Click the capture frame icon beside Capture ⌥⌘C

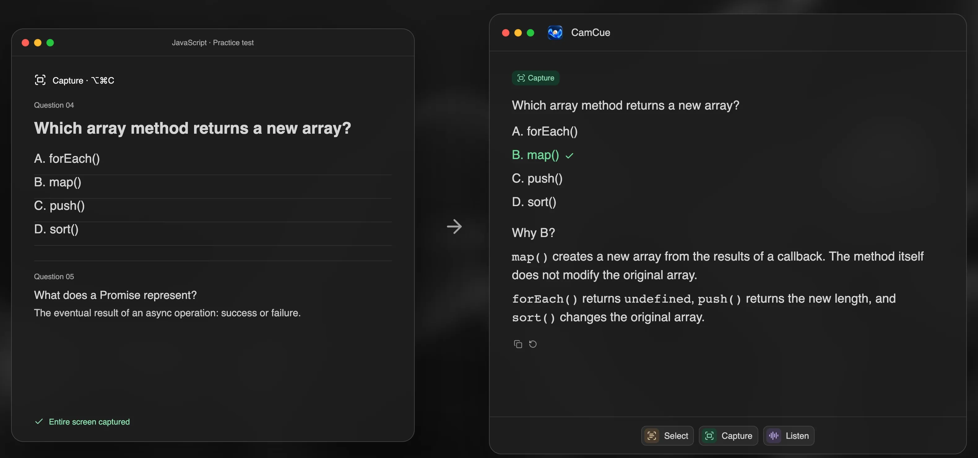pos(40,80)
